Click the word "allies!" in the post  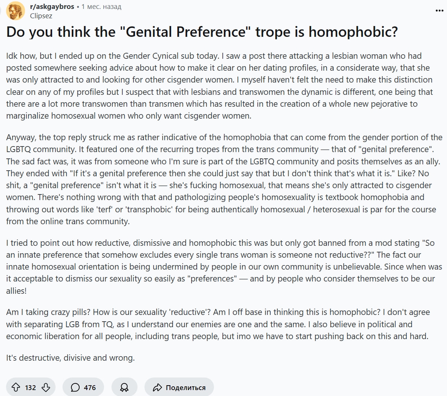pyautogui.click(x=16, y=291)
